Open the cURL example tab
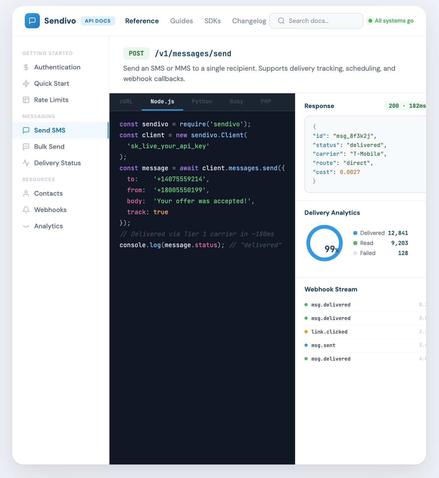This screenshot has height=478, width=439. coord(126,101)
